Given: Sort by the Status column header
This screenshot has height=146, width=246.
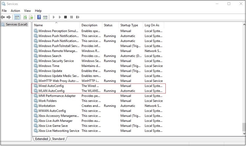Looking at the screenshot, I should pyautogui.click(x=111, y=25).
